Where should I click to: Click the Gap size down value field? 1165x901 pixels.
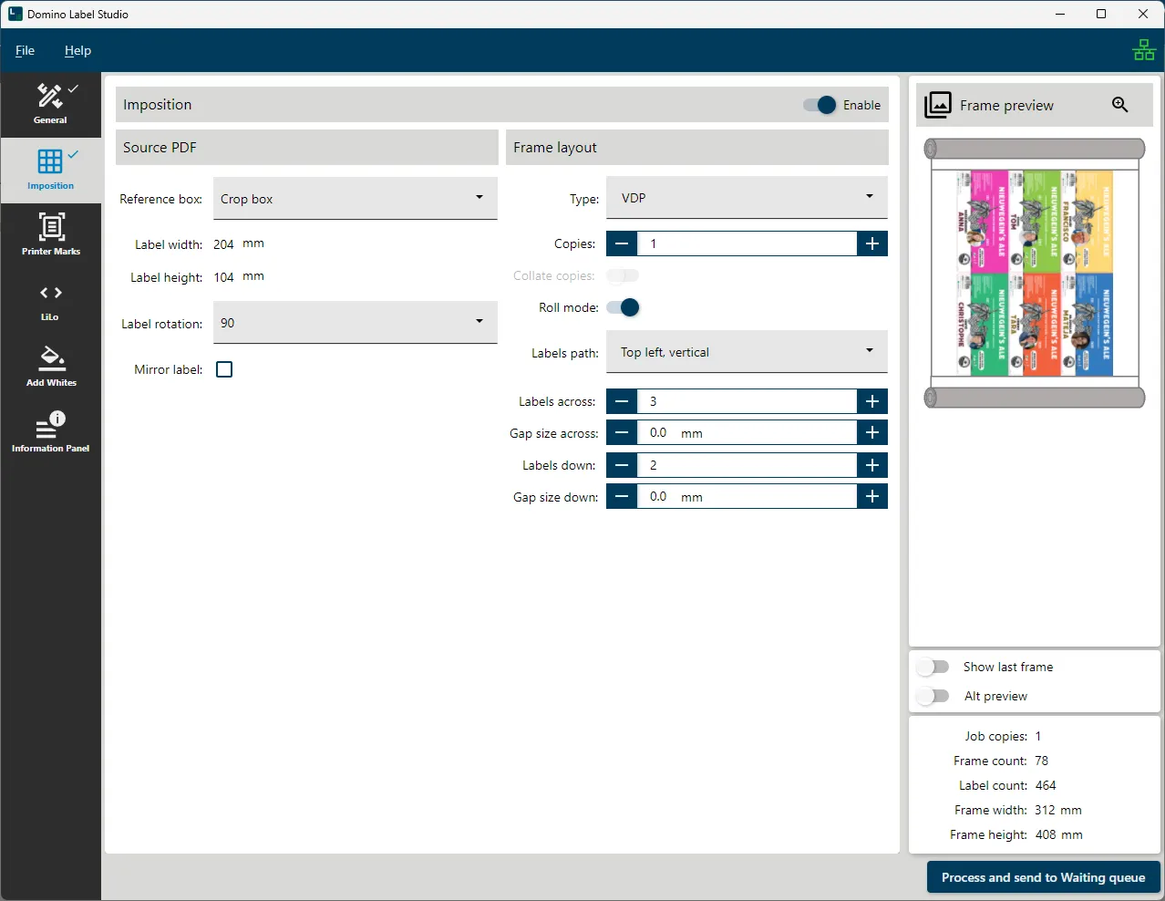coord(747,497)
